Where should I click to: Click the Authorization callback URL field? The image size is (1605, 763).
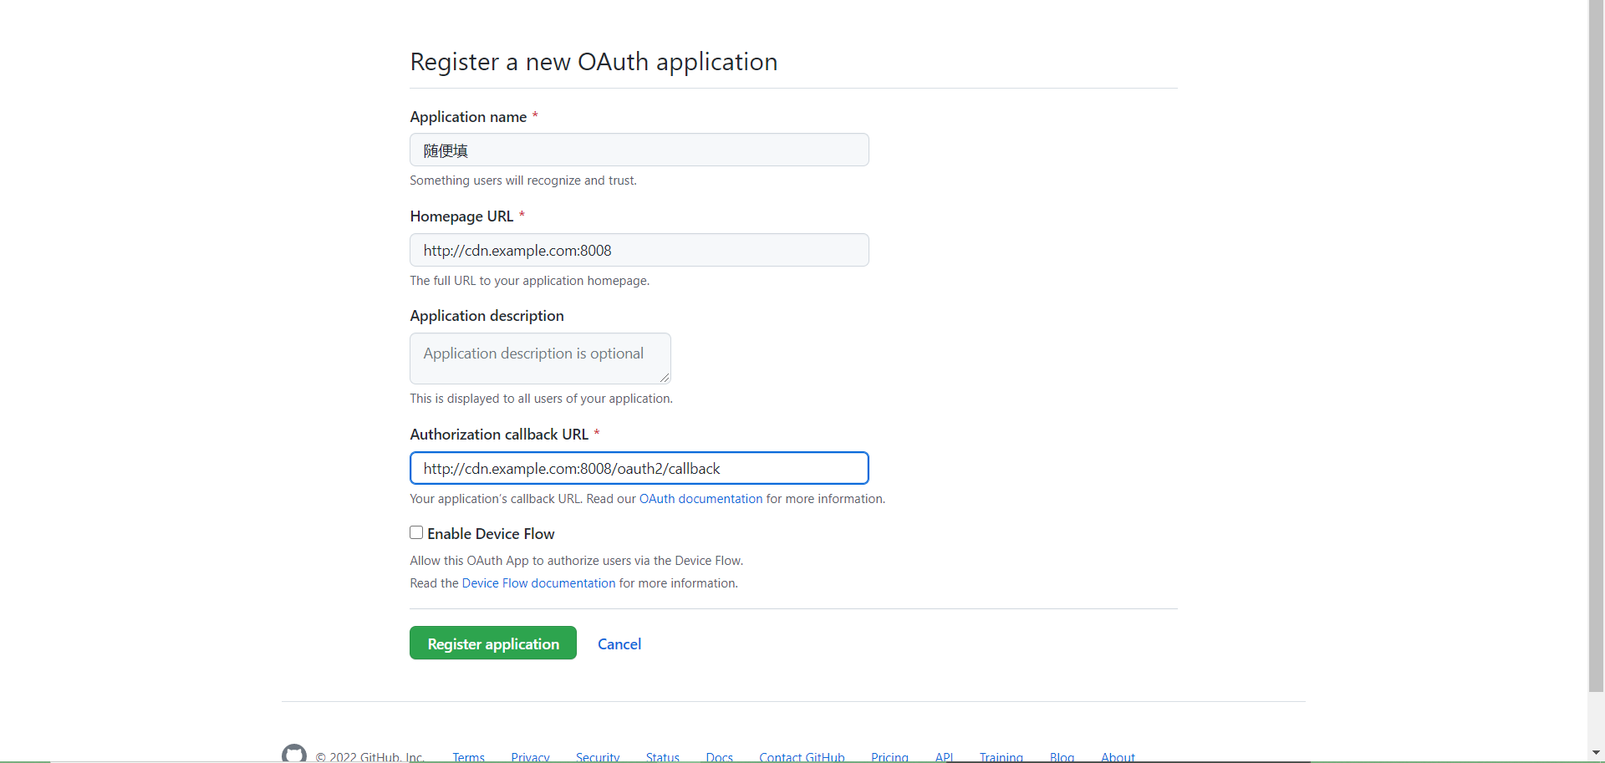[x=639, y=469]
